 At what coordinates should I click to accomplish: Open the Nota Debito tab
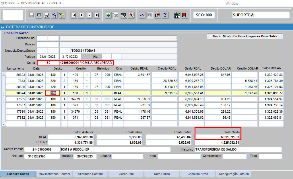click(x=162, y=174)
